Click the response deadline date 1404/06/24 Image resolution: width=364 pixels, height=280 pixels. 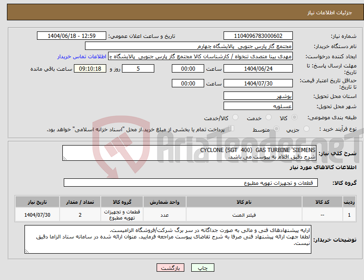point(258,68)
